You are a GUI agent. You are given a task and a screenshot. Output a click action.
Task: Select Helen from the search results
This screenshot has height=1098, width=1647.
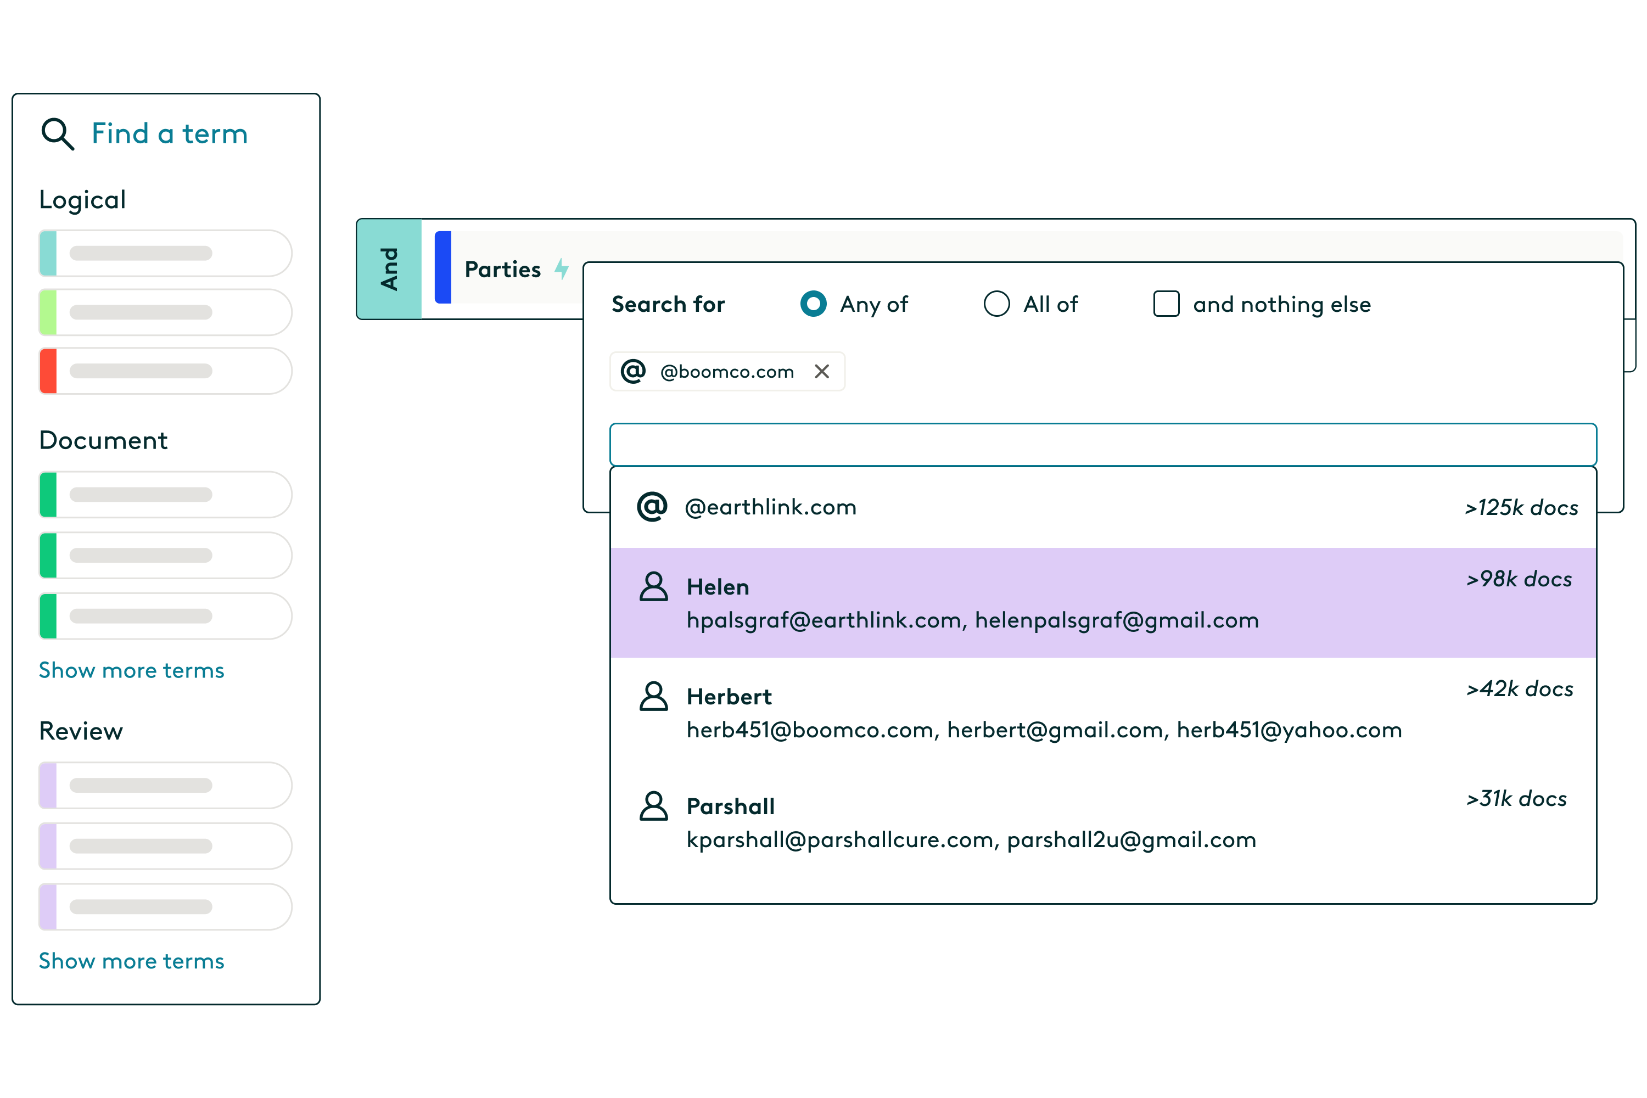click(x=1103, y=601)
